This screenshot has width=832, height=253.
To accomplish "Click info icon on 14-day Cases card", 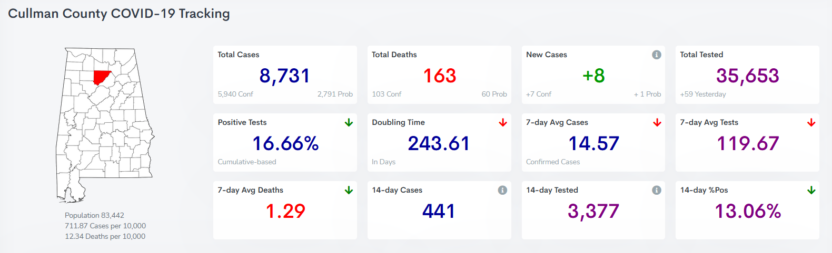I will pos(502,190).
